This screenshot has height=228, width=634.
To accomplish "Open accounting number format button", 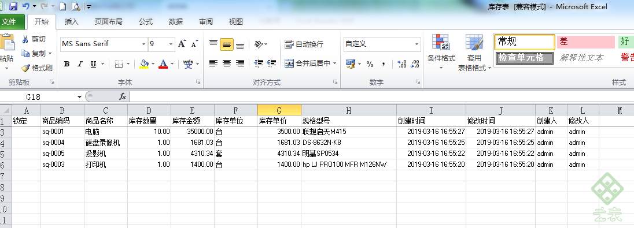I will (351, 63).
